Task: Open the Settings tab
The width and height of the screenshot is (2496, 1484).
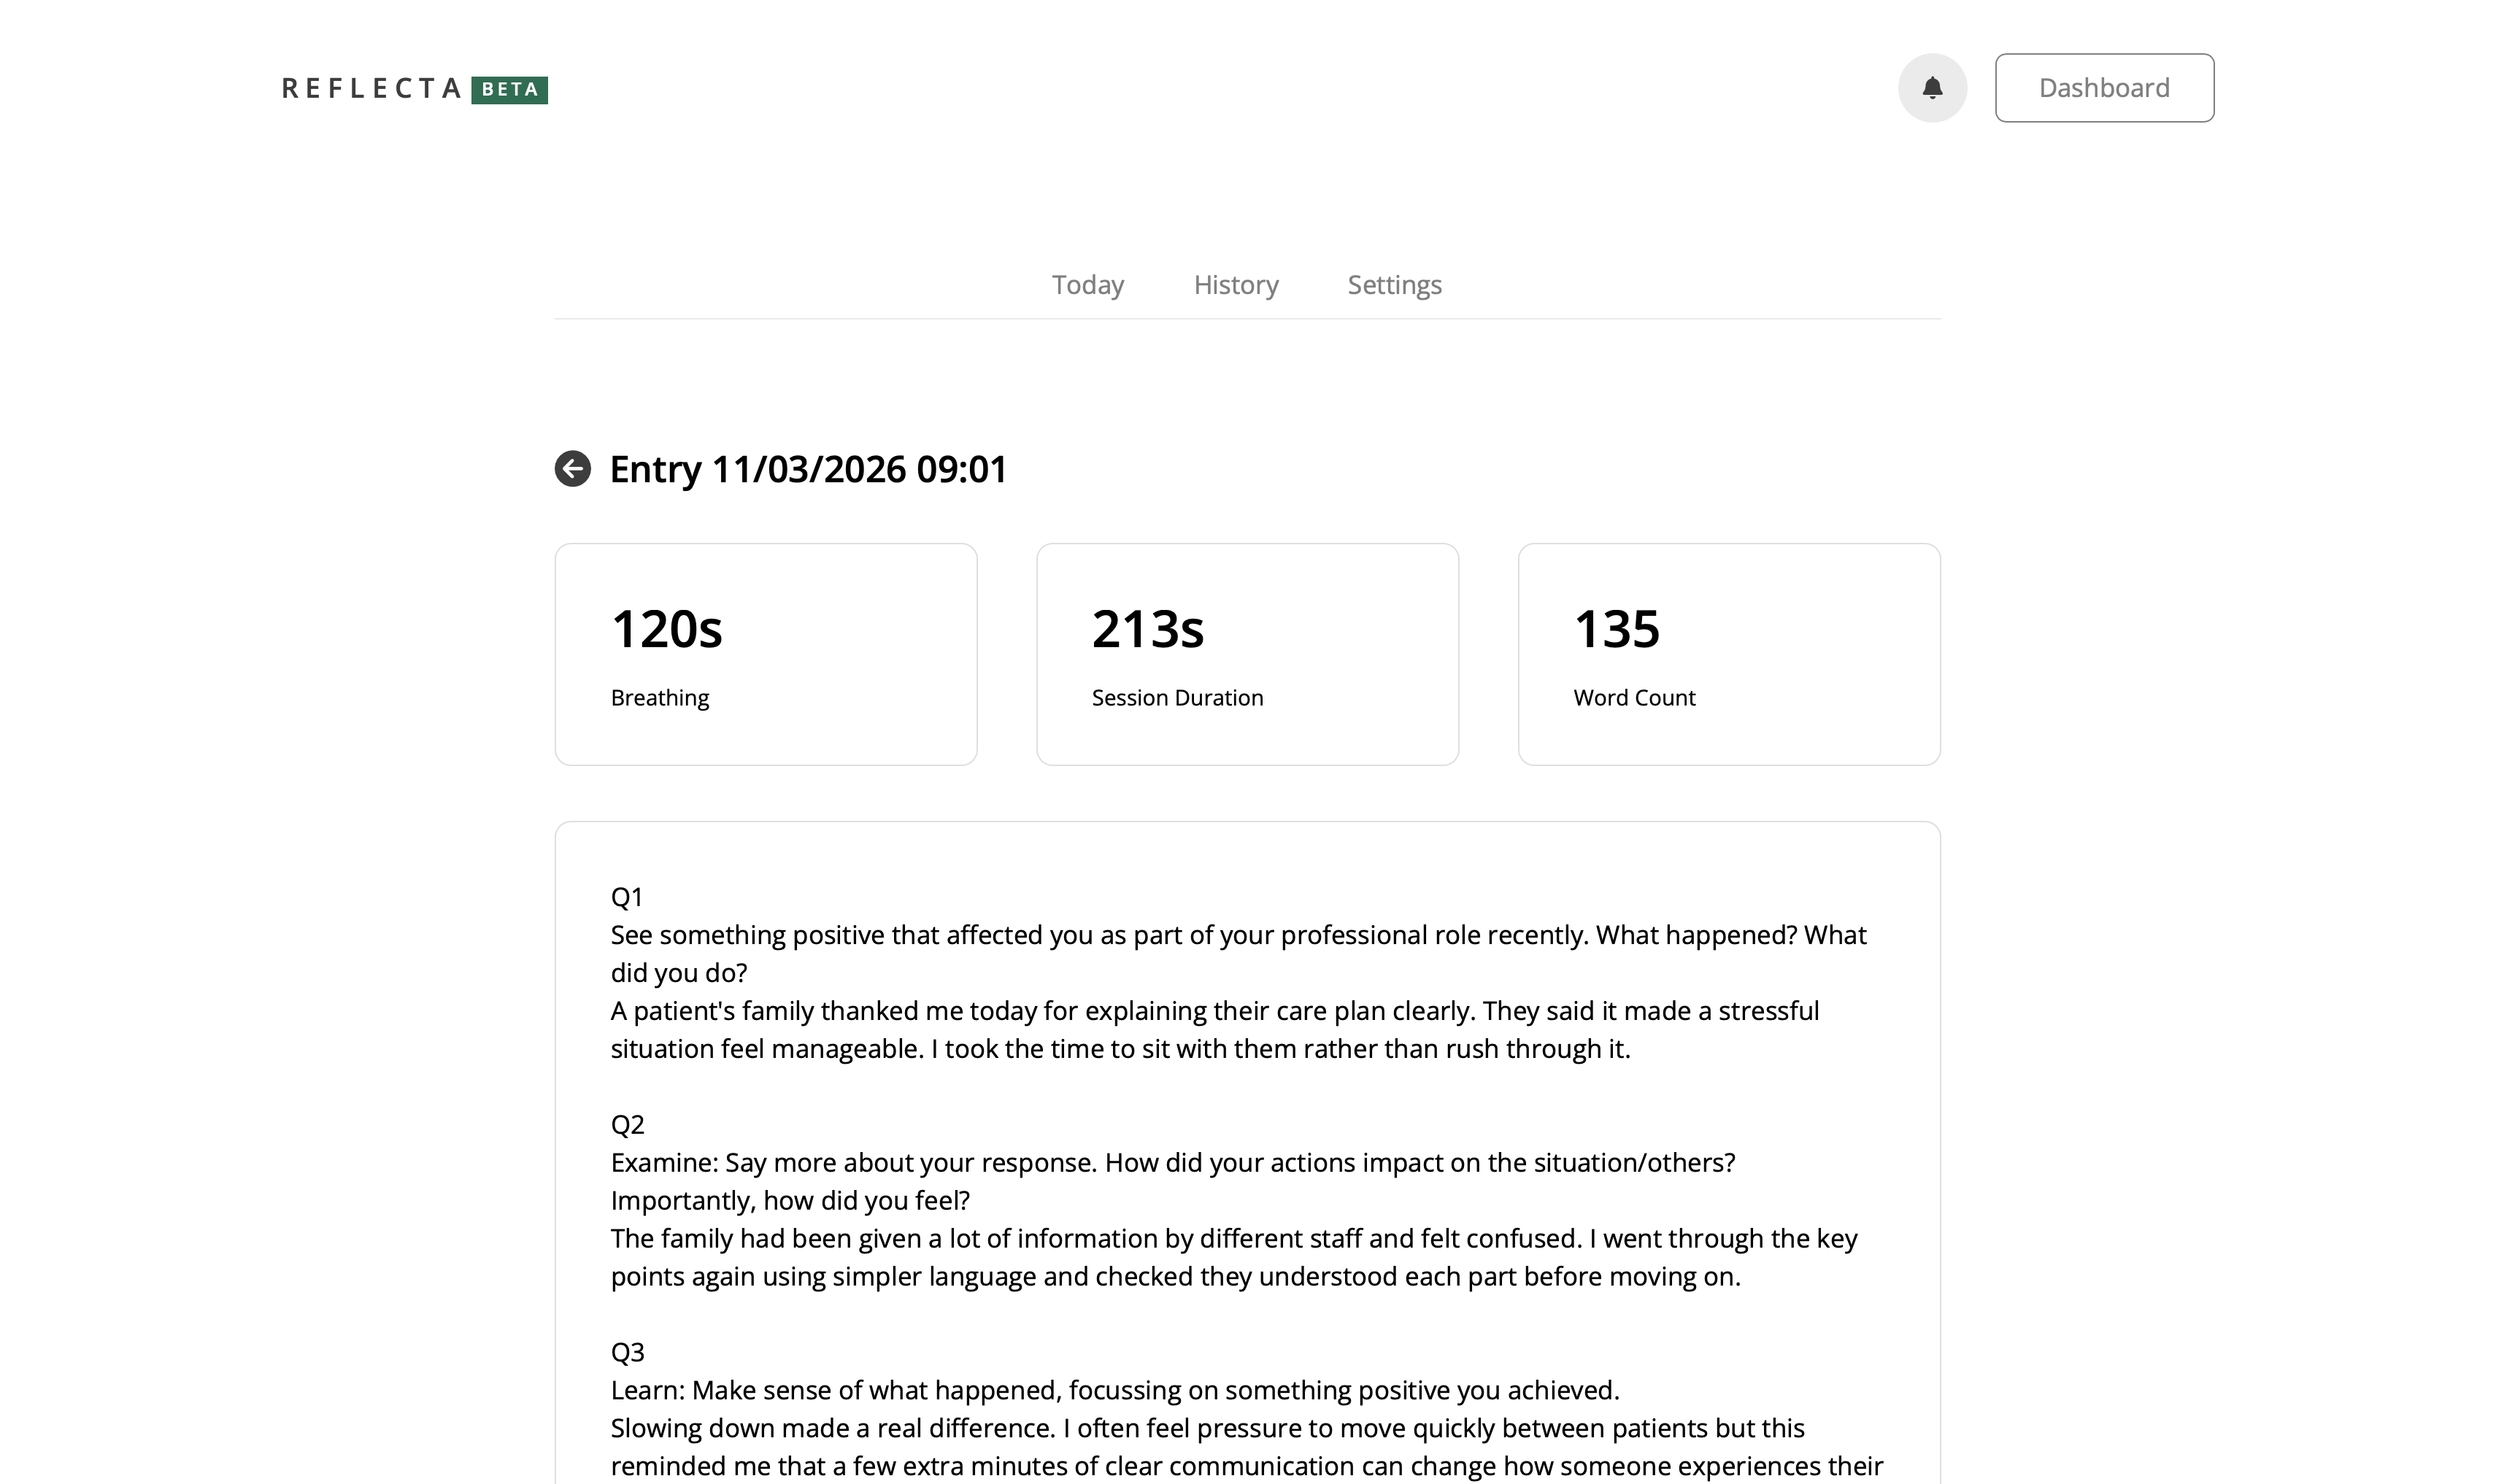Action: tap(1393, 285)
